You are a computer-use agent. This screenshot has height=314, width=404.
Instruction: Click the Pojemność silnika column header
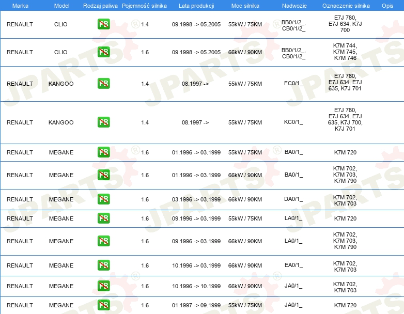click(145, 5)
